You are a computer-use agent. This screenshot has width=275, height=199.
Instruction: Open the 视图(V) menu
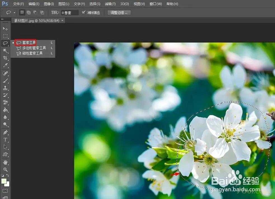click(x=139, y=4)
